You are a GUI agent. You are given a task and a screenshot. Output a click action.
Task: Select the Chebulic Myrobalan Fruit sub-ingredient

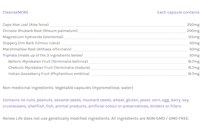click(49, 68)
